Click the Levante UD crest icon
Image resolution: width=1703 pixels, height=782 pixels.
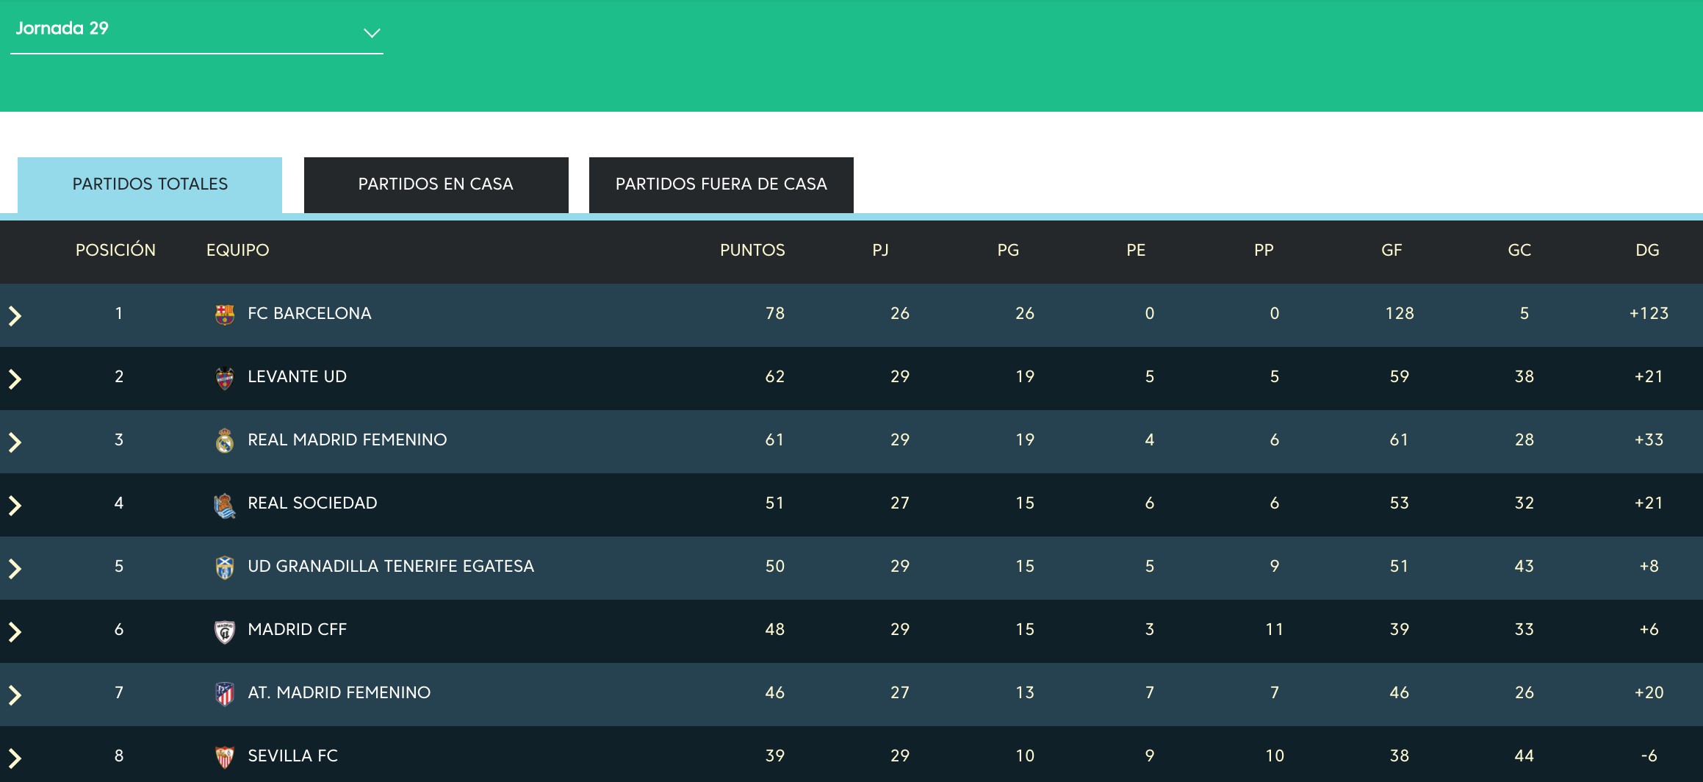coord(225,378)
